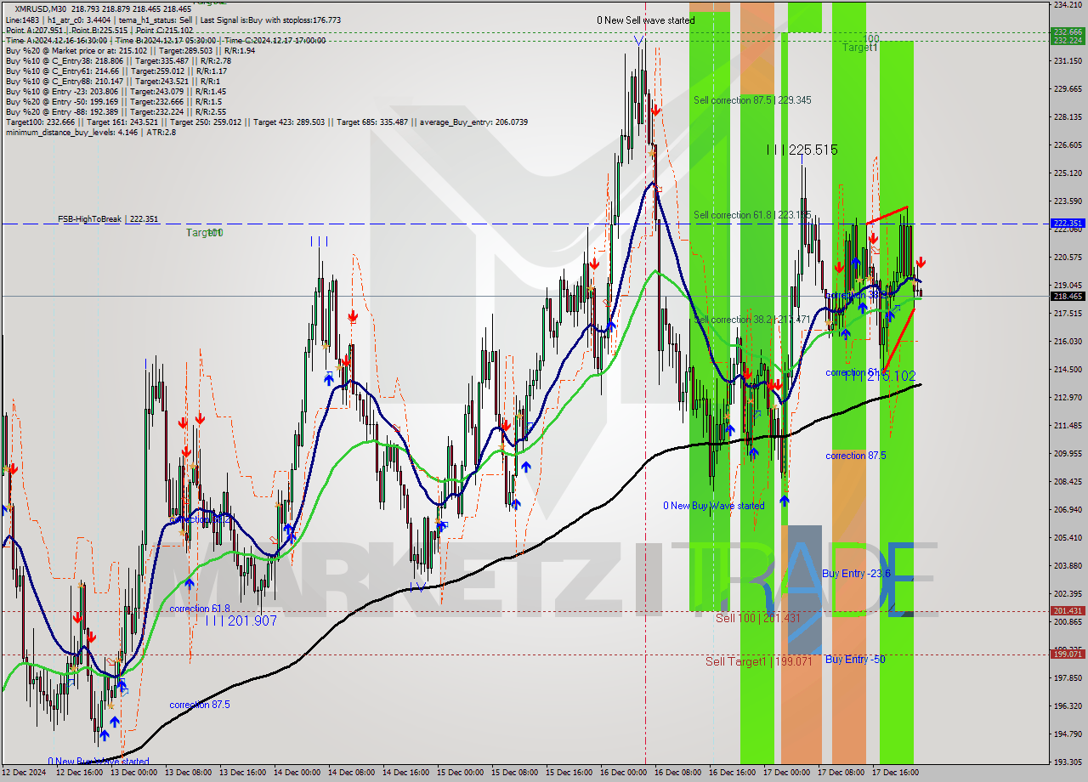Click the green 232.666 price tag

click(1068, 32)
